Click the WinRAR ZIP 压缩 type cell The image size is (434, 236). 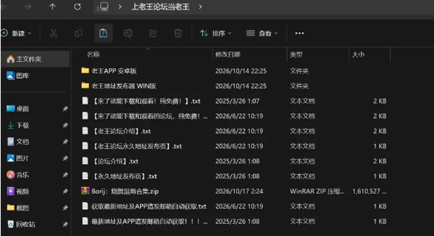click(x=317, y=191)
